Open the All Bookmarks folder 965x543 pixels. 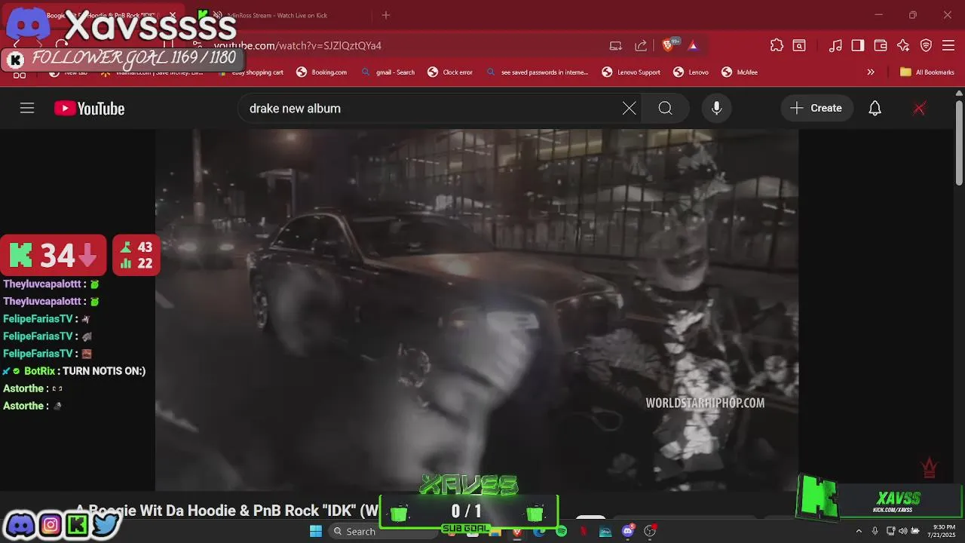[927, 72]
